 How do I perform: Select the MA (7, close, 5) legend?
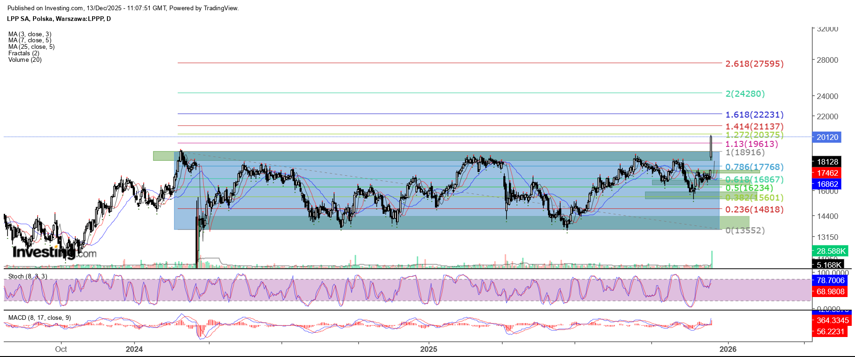click(x=30, y=40)
